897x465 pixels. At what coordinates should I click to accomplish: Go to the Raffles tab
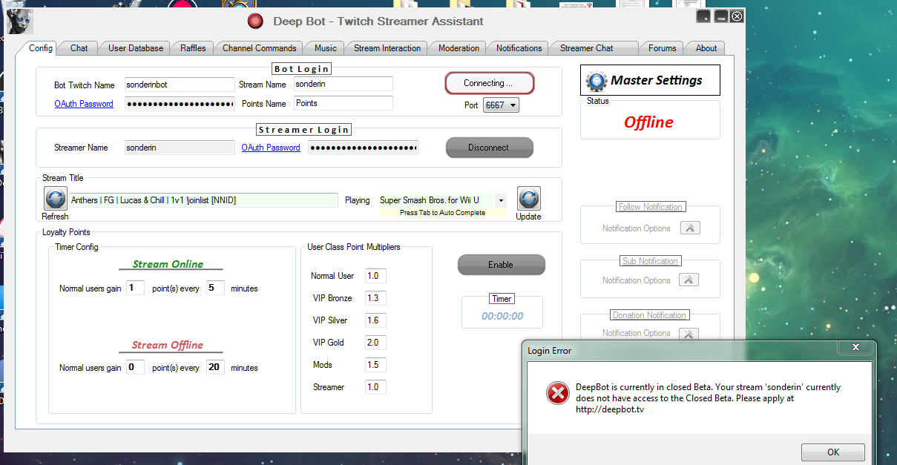point(193,48)
